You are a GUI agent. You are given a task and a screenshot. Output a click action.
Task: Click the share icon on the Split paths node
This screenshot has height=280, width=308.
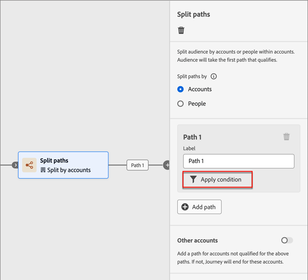(x=30, y=165)
